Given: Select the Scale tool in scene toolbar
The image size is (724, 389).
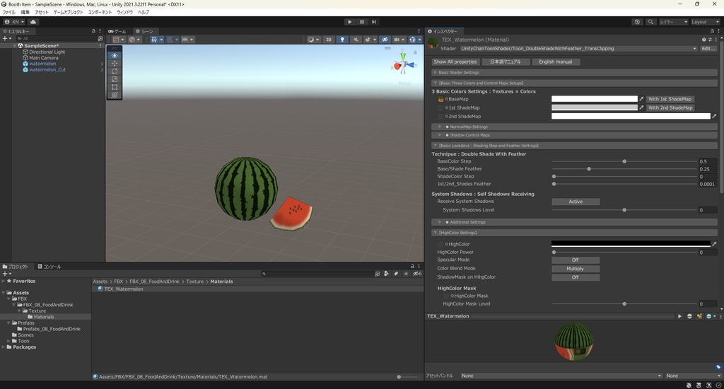Looking at the screenshot, I should point(115,79).
